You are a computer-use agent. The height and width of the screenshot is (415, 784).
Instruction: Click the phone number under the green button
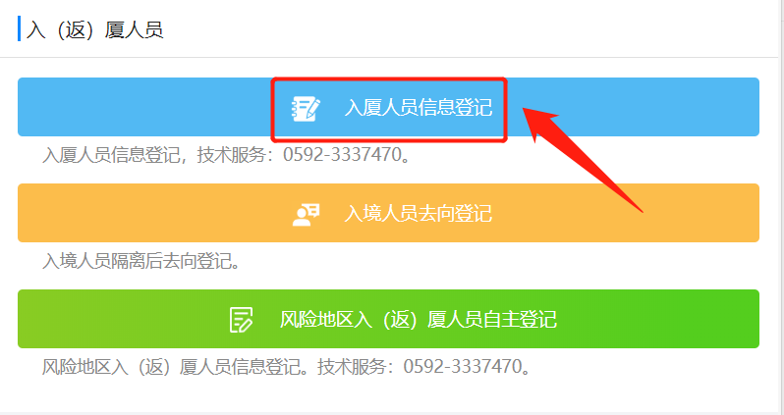coord(463,366)
